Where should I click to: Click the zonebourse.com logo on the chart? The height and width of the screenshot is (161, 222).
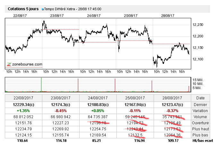(x=25, y=64)
